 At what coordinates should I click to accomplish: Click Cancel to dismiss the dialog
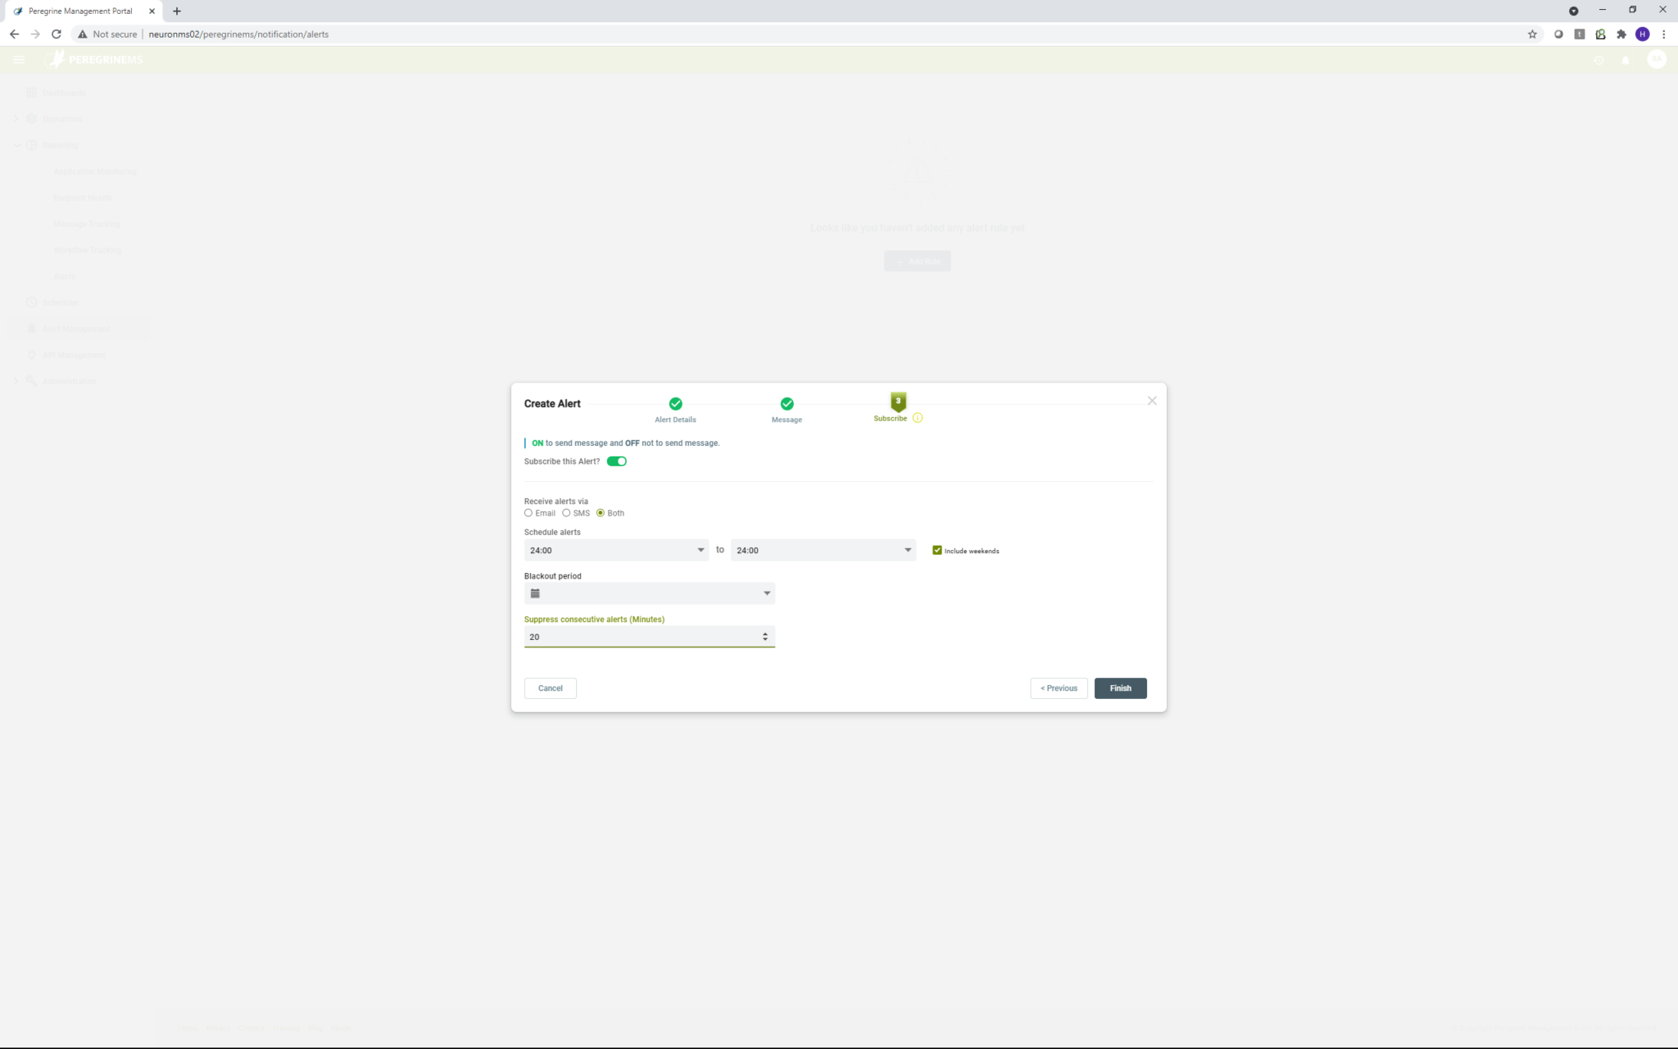click(549, 688)
